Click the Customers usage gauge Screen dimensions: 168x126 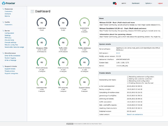[x=42, y=22]
